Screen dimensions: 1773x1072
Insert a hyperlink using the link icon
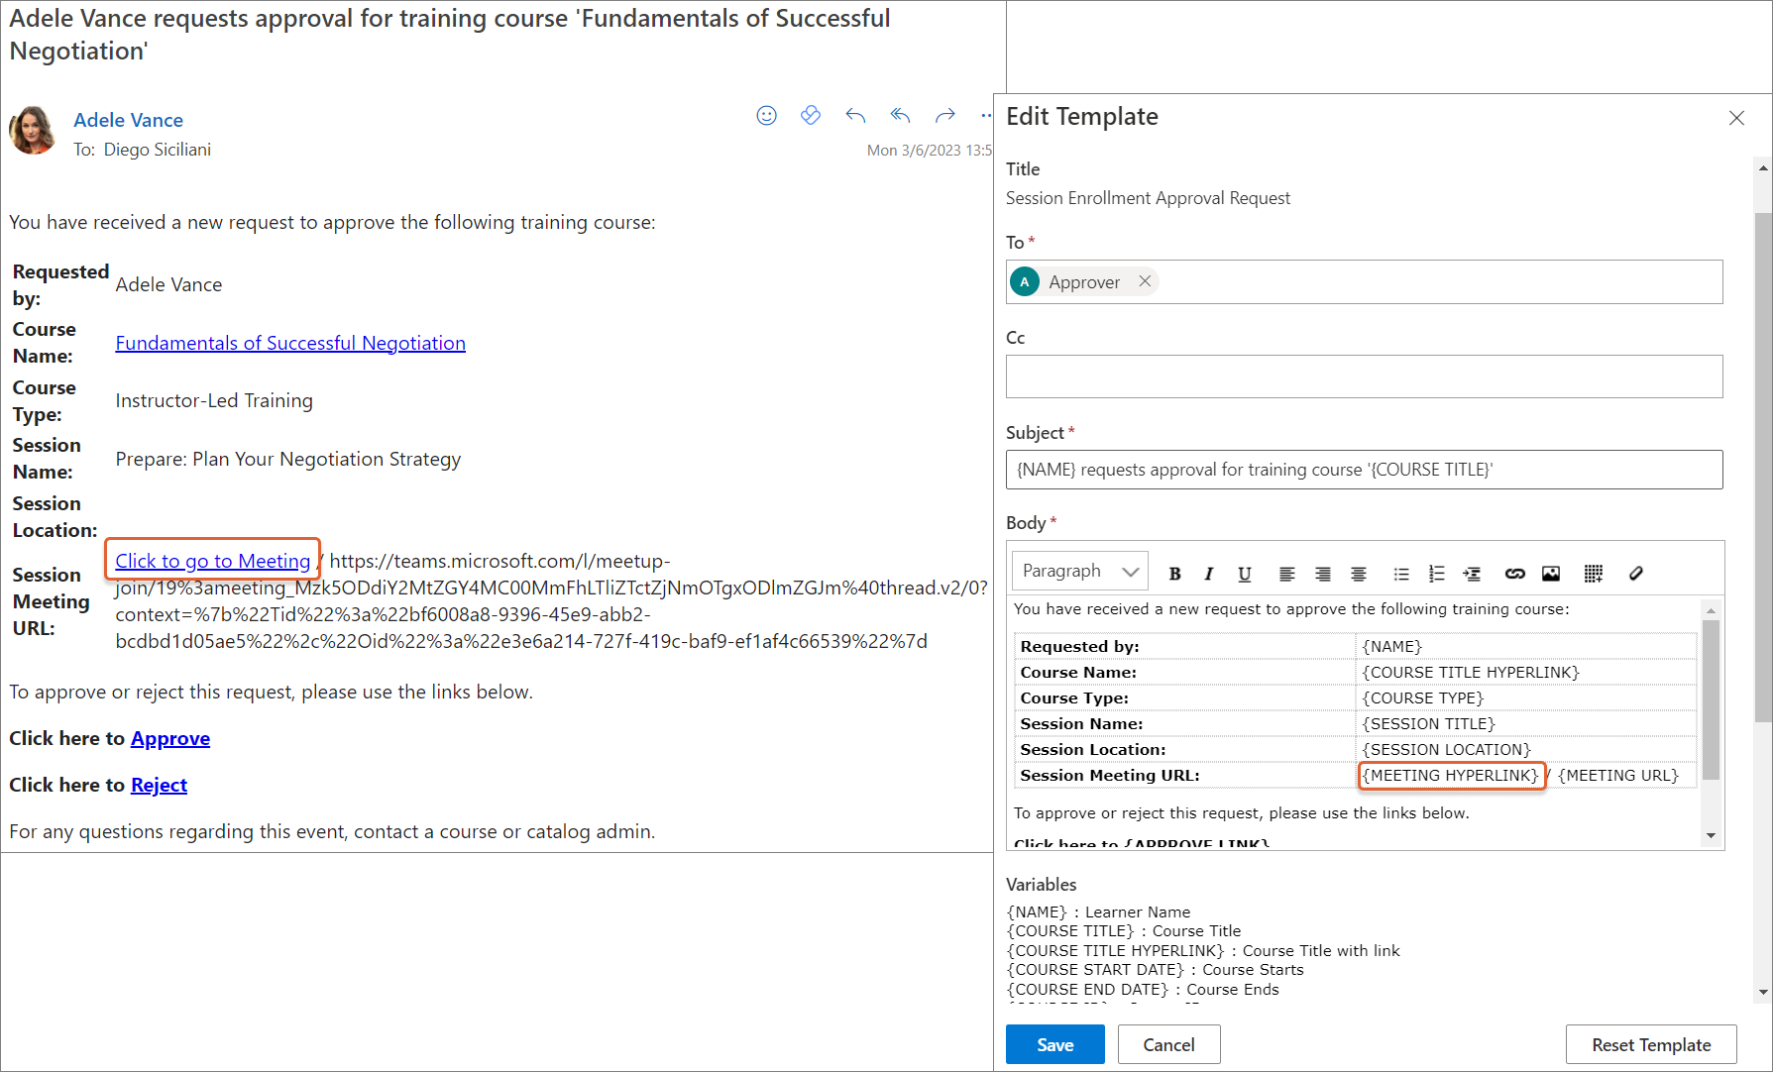pos(1514,574)
